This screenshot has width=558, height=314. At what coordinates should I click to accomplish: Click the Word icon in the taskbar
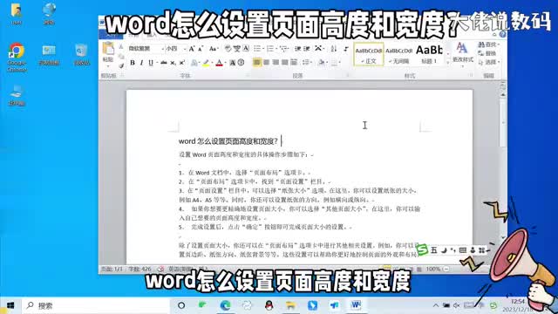(356, 305)
